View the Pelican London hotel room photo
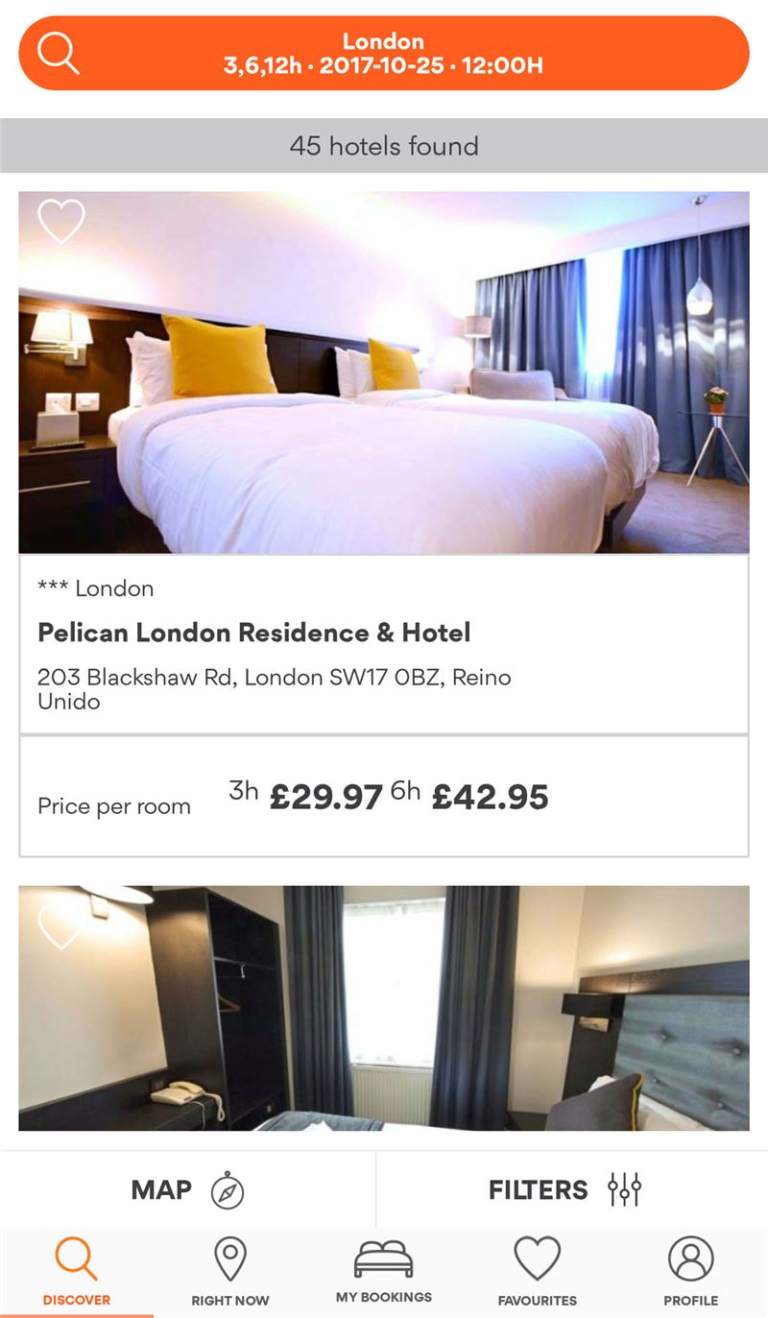The width and height of the screenshot is (768, 1318). pos(384,372)
